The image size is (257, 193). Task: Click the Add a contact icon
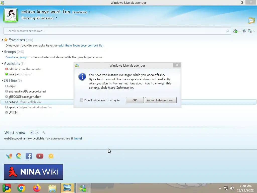pos(235,31)
